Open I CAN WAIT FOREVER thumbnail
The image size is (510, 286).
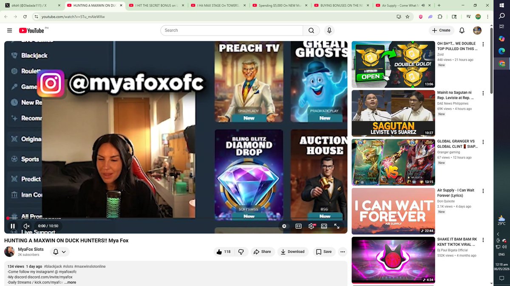(x=393, y=211)
